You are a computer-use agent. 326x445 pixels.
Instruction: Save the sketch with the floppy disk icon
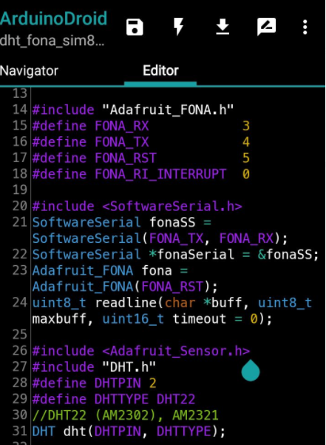click(135, 27)
